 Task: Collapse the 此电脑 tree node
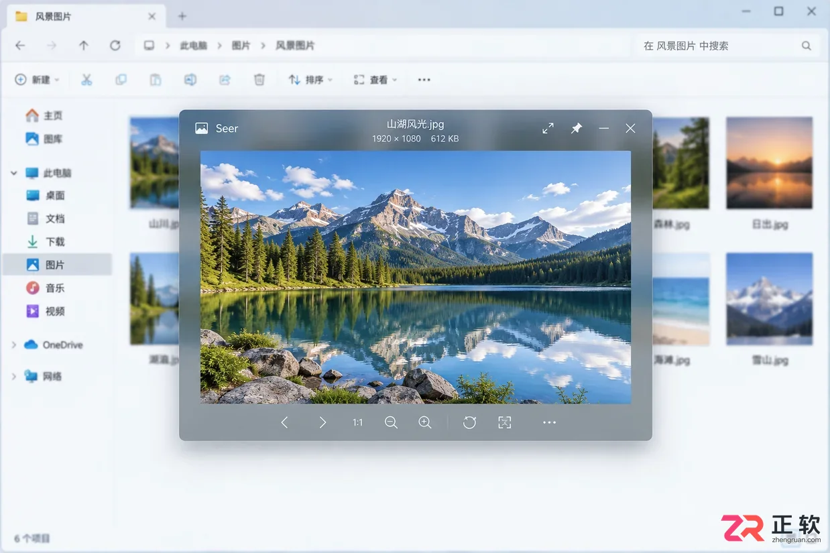coord(13,173)
